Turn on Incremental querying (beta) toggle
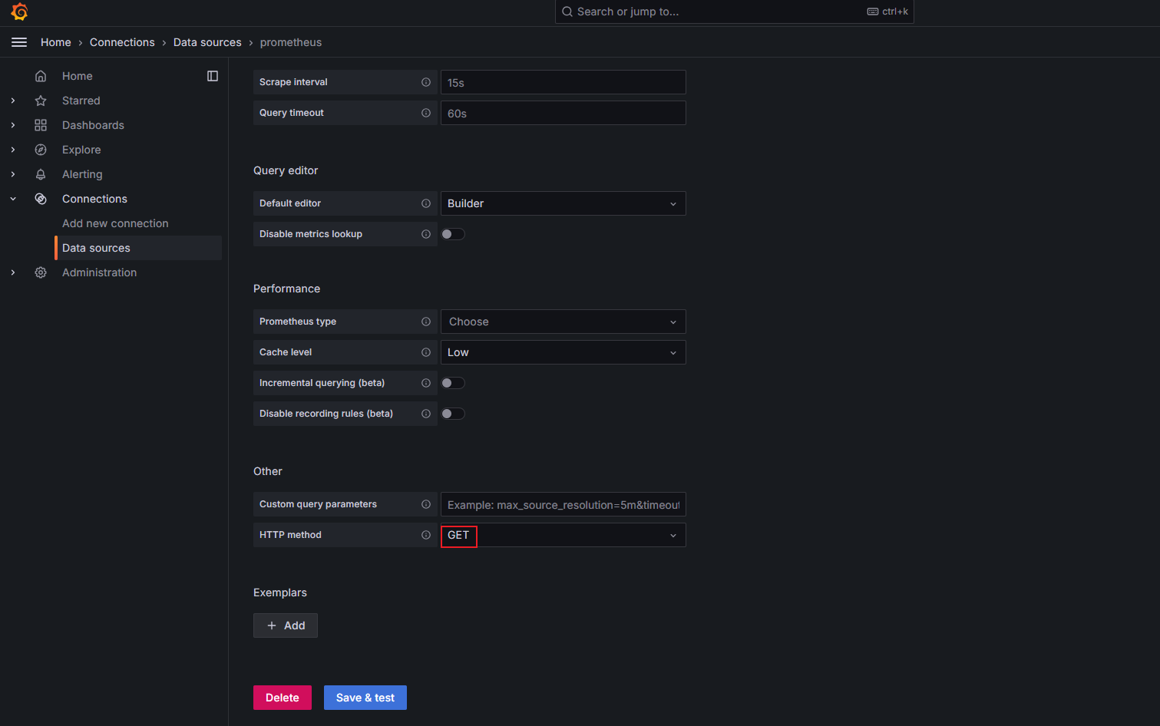Screen dimensions: 1160x726 [453, 383]
